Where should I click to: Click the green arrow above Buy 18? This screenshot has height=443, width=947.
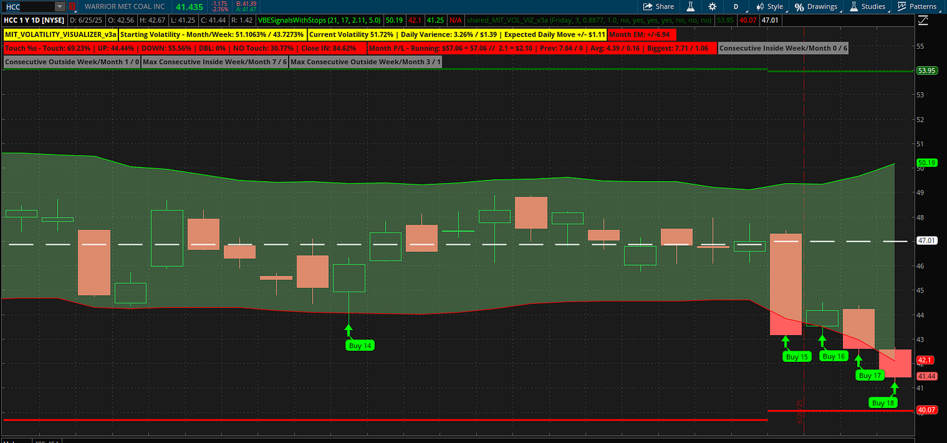(x=894, y=388)
